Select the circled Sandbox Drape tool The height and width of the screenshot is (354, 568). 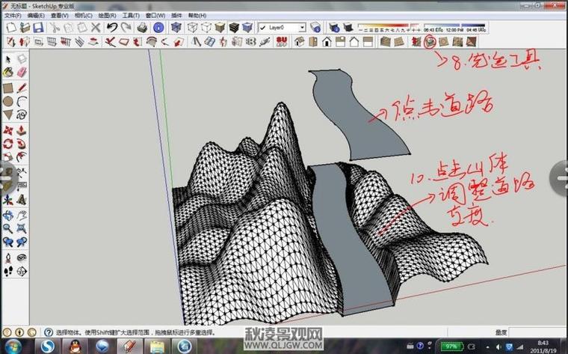[430, 41]
